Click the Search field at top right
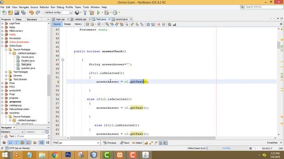 pyautogui.click(x=261, y=7)
